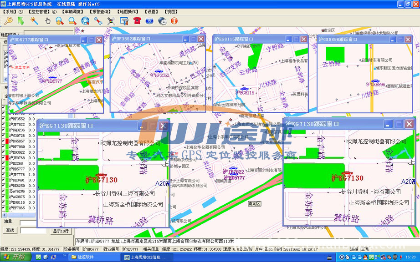Click the 查找 search button
420x262 pixels.
(10, 231)
